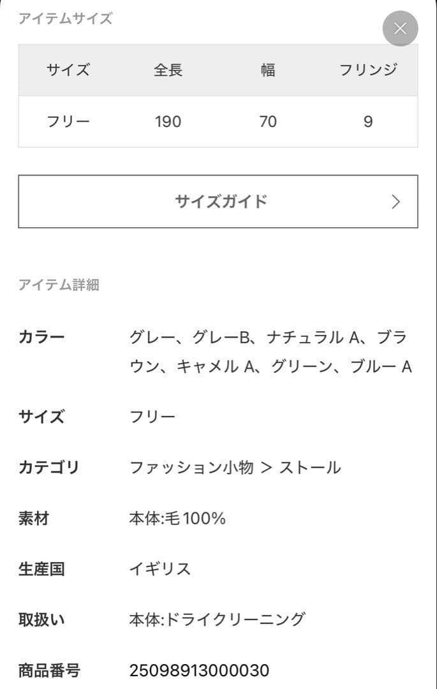Viewport: 437px width, 689px height.
Task: Click the サイズ column header
Action: point(67,70)
